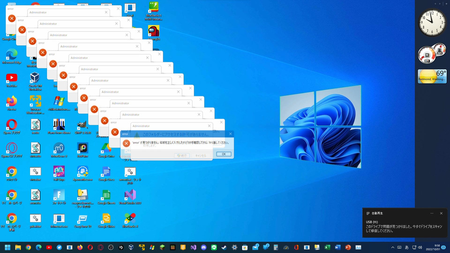Open OBS Studio from the taskbar
This screenshot has height=253, width=450.
(x=111, y=247)
